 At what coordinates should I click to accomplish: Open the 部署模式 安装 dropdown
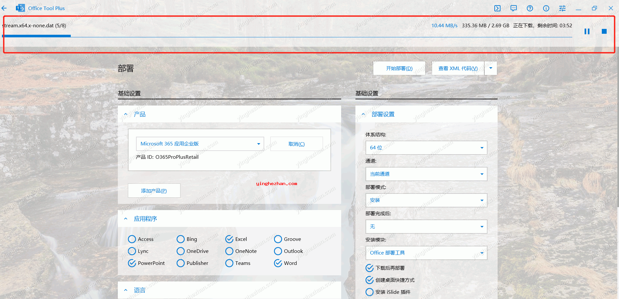[x=426, y=200]
